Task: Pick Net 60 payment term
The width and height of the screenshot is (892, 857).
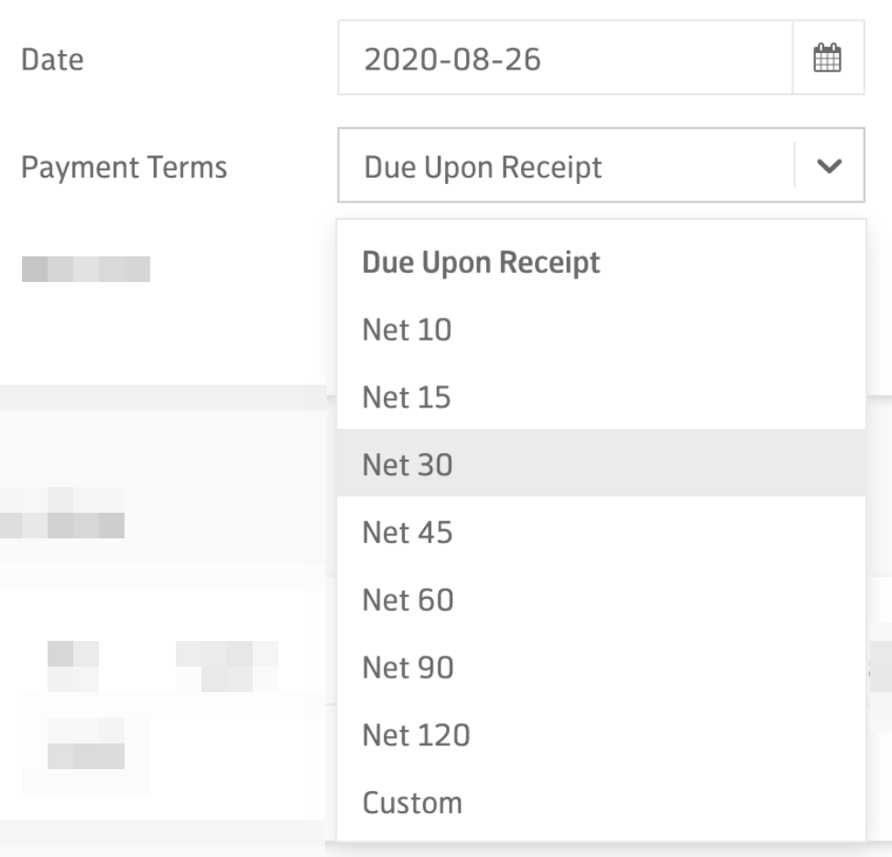Action: point(601,599)
